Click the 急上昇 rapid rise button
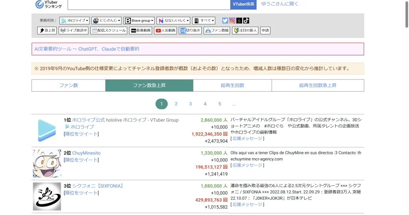The height and width of the screenshot is (215, 409). (x=47, y=30)
